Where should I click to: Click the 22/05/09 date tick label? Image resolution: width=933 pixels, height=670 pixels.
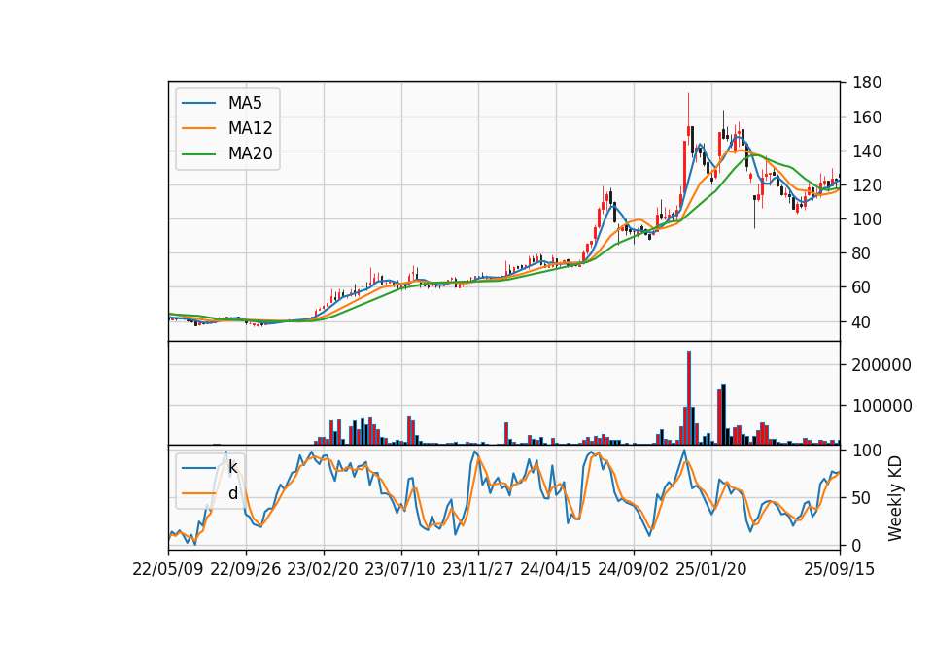point(168,569)
